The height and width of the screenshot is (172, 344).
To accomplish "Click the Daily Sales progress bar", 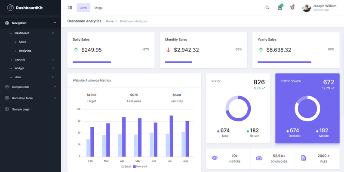I will coord(92,62).
